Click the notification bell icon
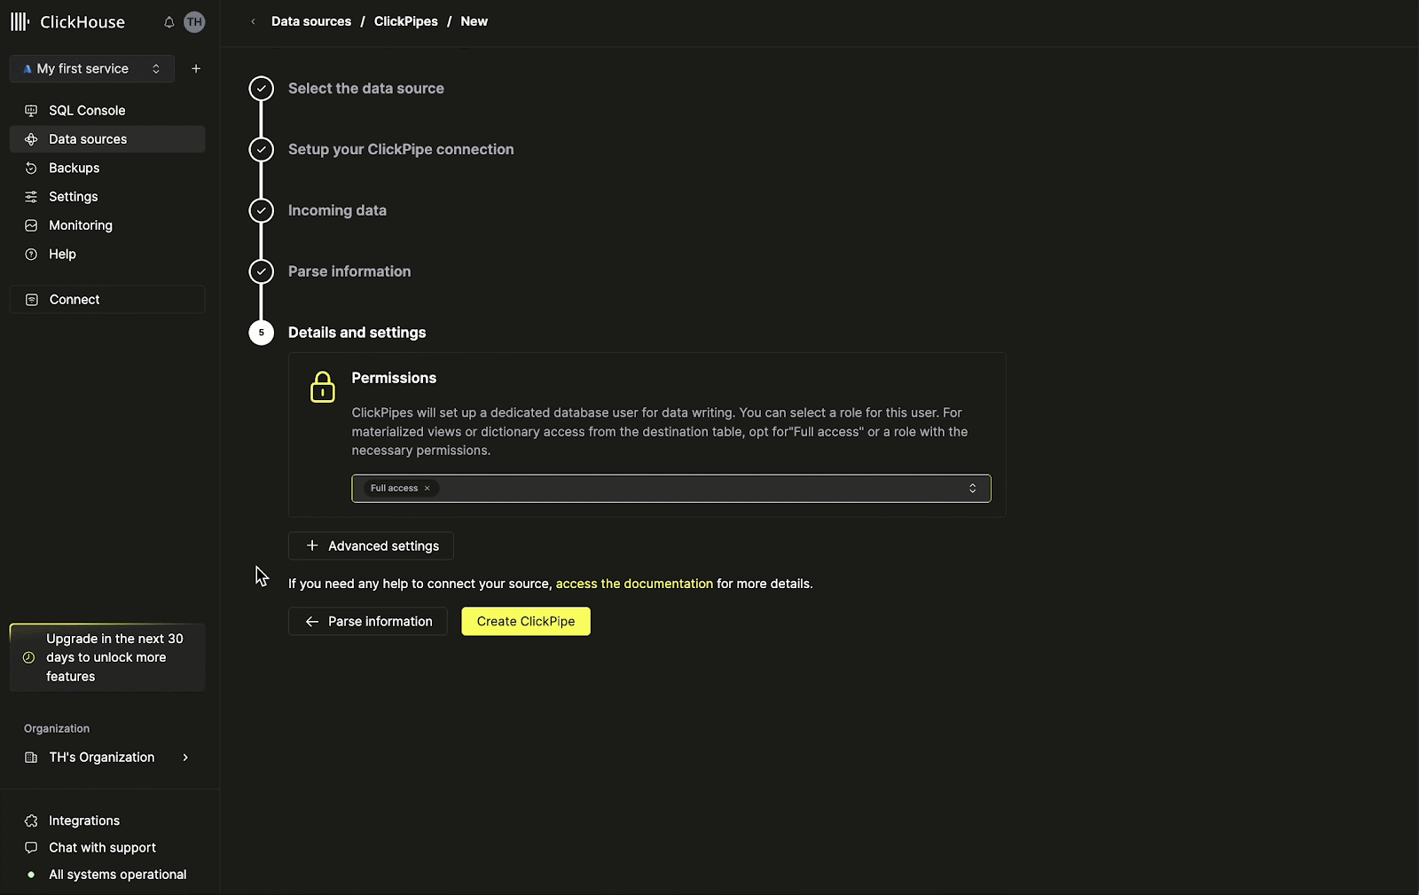This screenshot has width=1419, height=895. 169,22
